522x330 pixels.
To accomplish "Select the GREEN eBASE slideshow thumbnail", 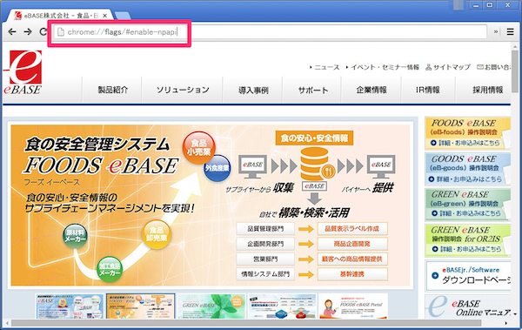I will point(211,306).
